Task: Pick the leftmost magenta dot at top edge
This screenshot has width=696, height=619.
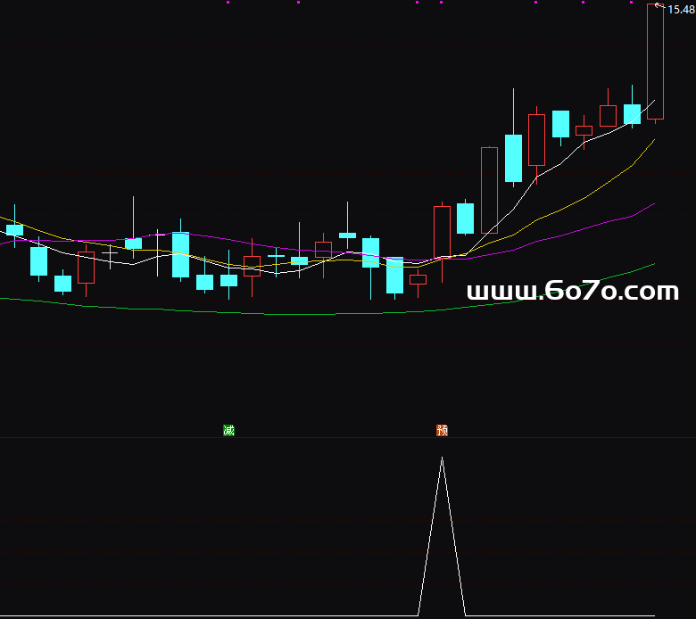Action: coord(228,3)
